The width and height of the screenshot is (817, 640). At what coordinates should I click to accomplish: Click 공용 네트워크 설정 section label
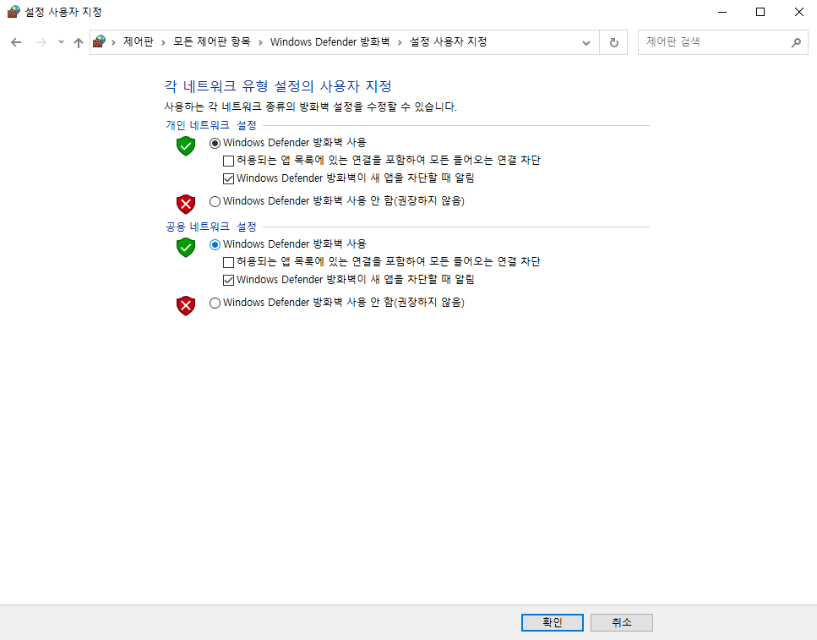coord(211,227)
